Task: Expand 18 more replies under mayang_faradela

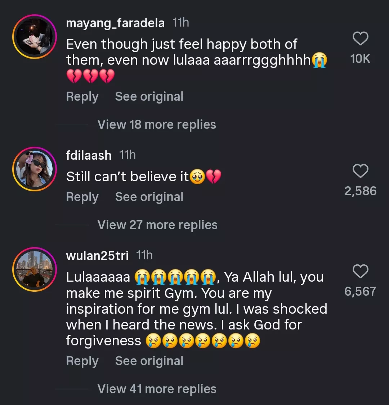Action: pyautogui.click(x=156, y=124)
